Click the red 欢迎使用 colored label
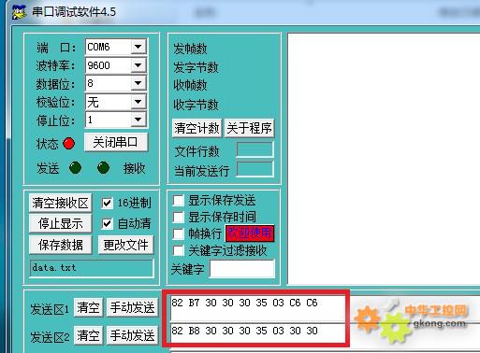Viewport: 480px width, 353px height. 250,233
